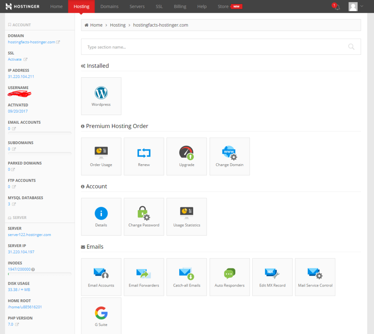The height and width of the screenshot is (334, 374).
Task: Click the Renew hosting icon
Action: (x=144, y=156)
